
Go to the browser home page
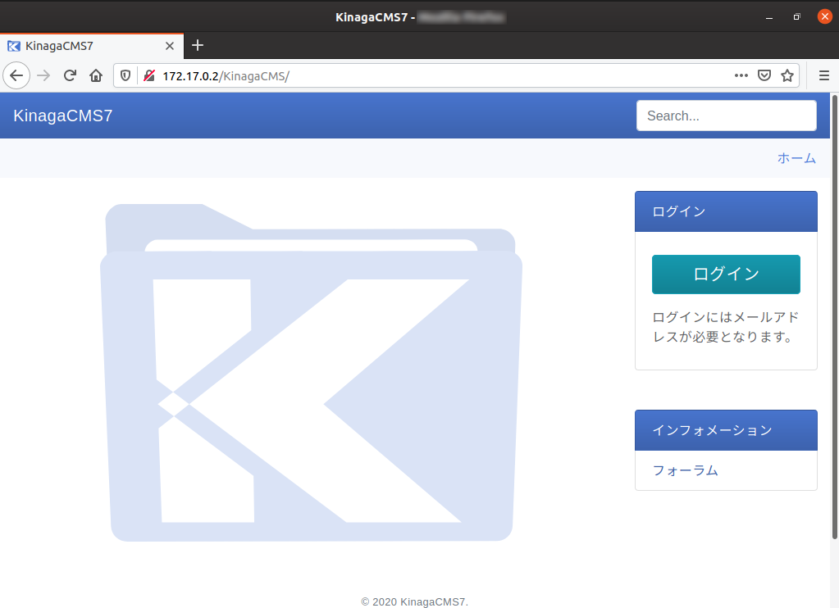pos(96,75)
